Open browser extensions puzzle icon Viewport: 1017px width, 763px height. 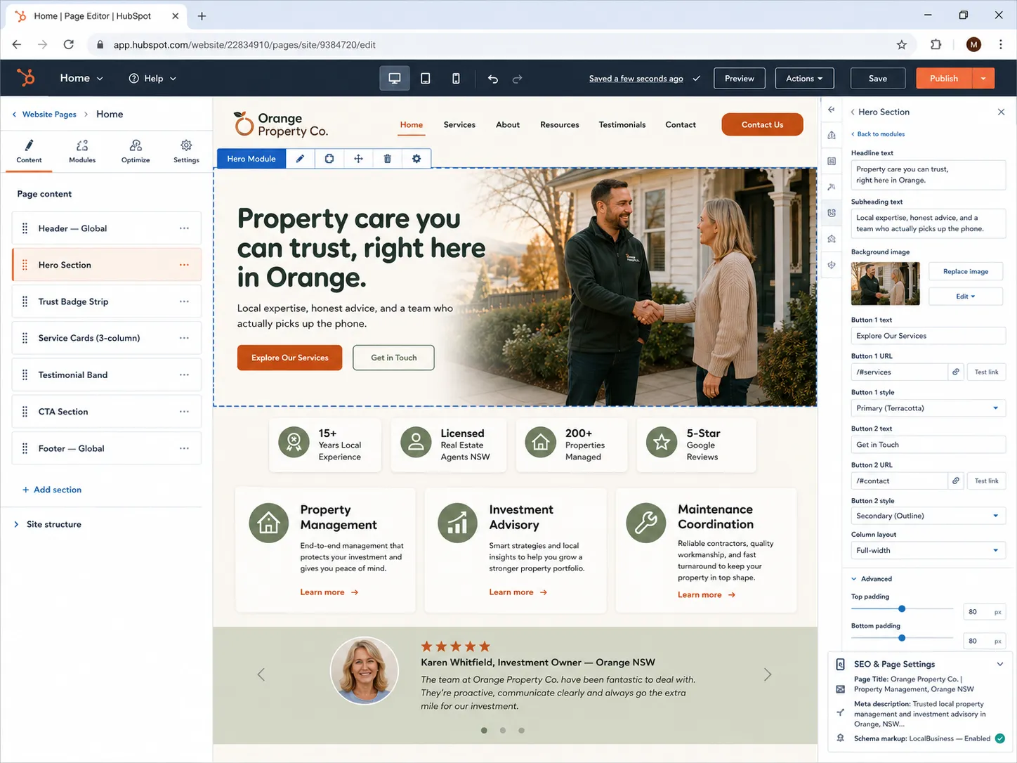[936, 44]
